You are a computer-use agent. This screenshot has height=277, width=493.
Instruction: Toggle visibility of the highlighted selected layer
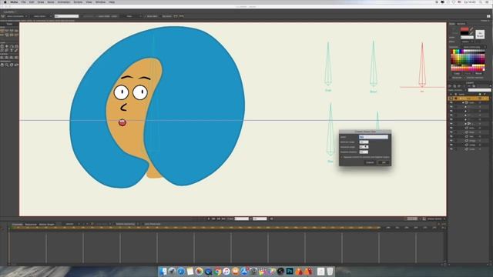tap(451, 98)
